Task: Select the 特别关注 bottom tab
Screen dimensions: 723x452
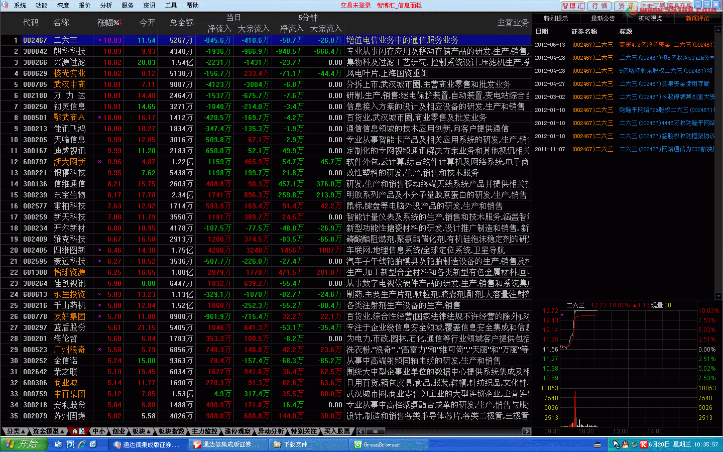Action: point(304,431)
